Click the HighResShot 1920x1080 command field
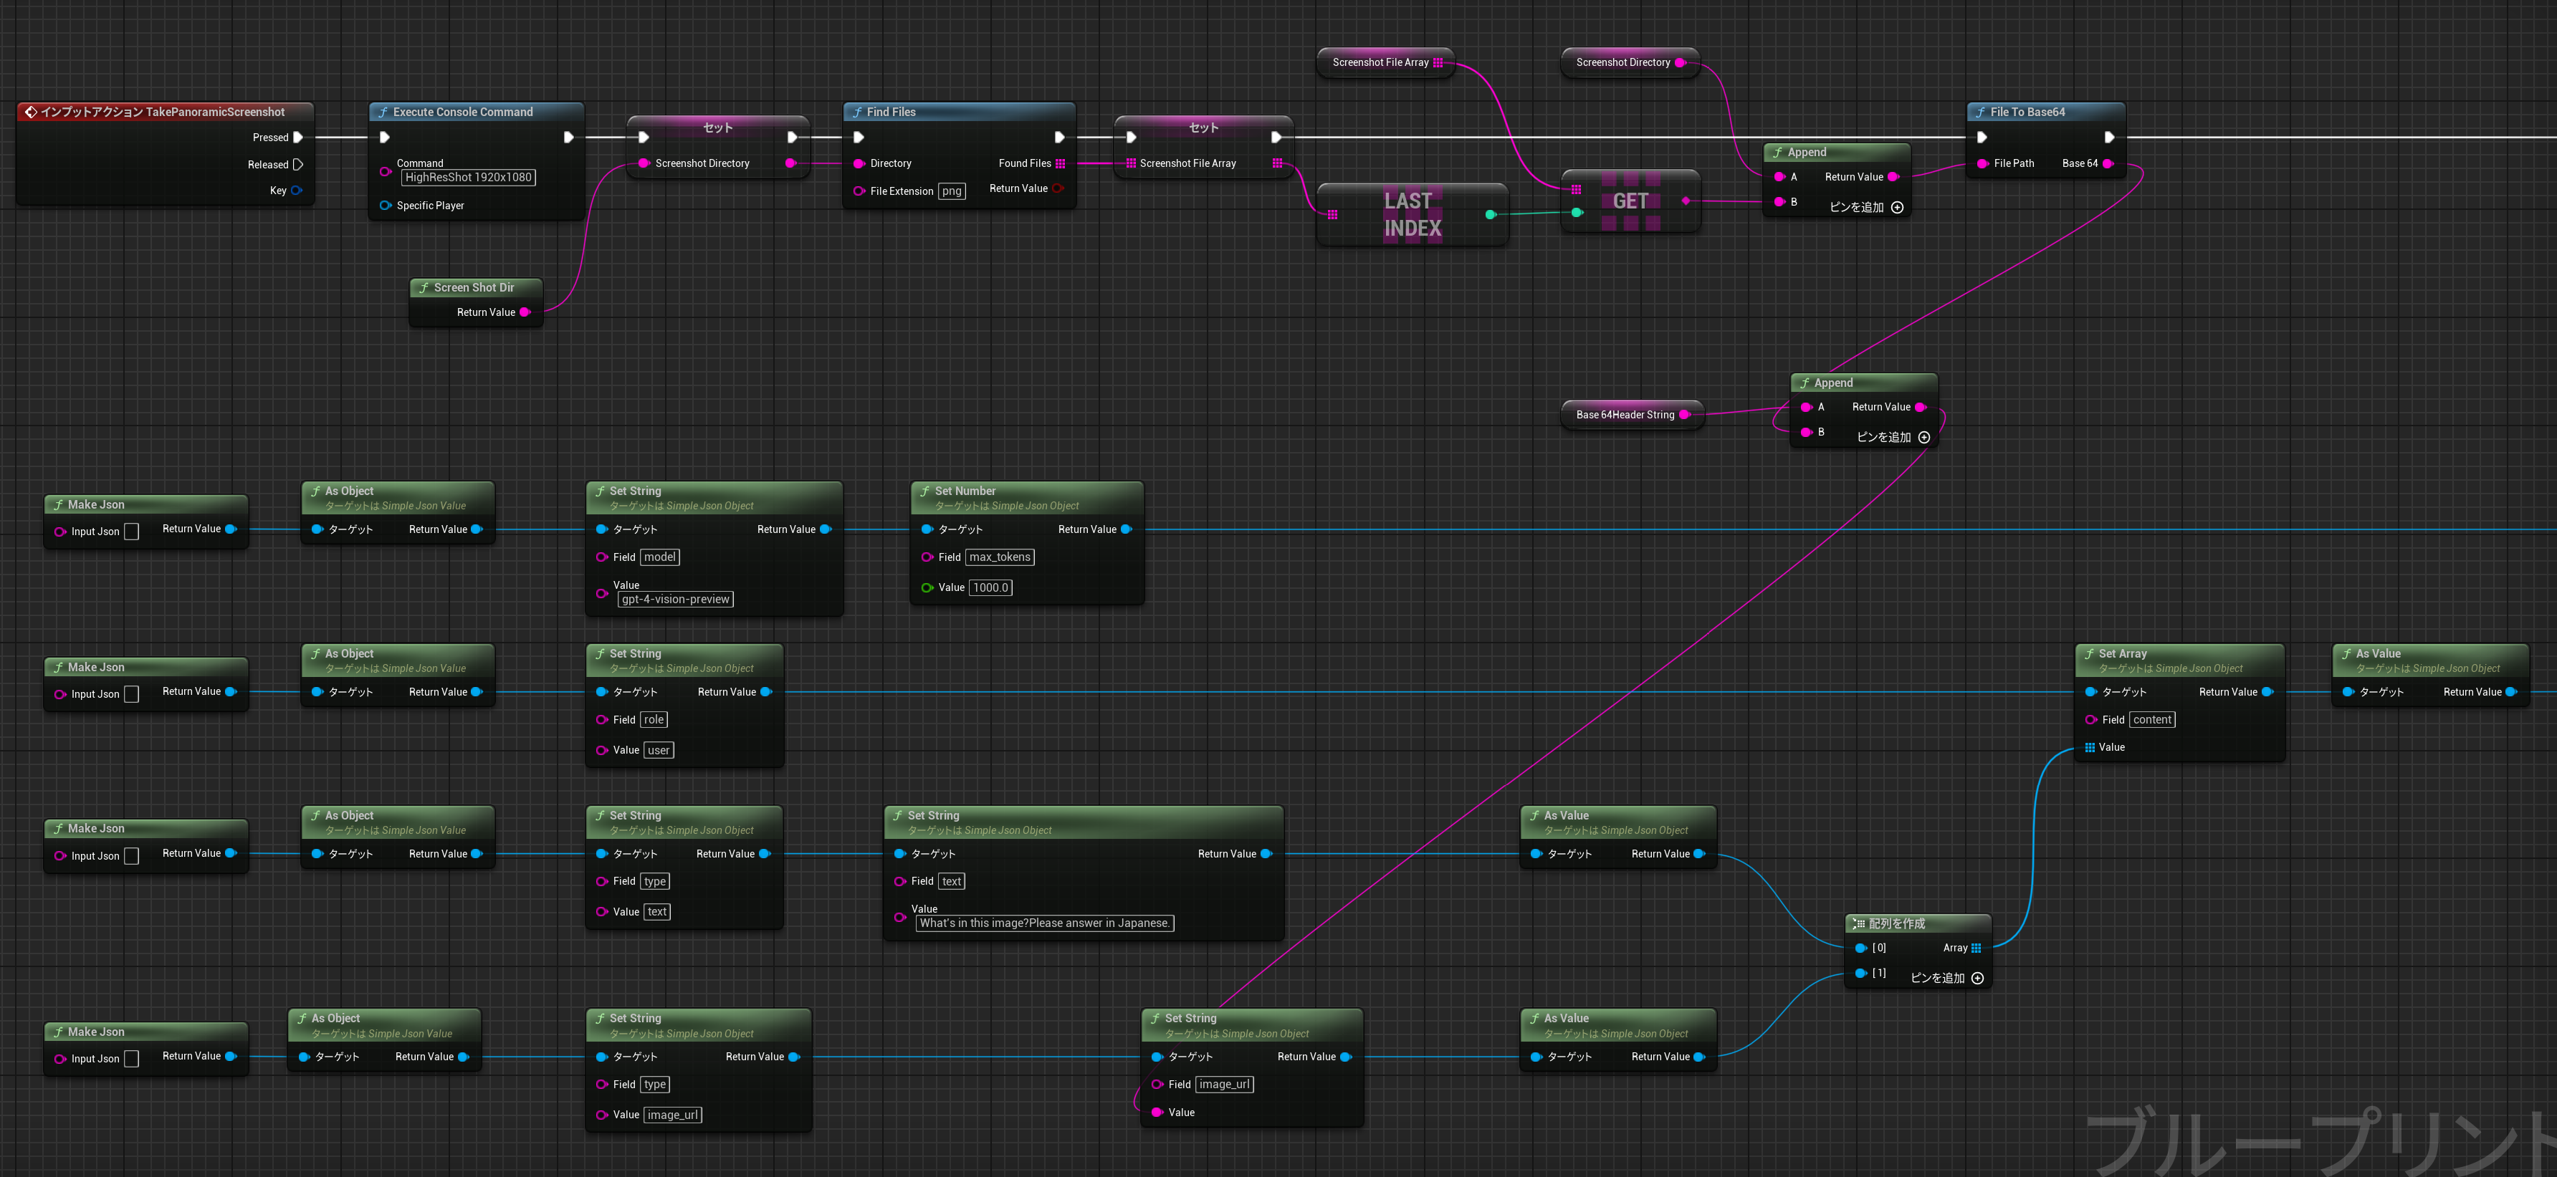This screenshot has height=1177, width=2557. pos(467,178)
